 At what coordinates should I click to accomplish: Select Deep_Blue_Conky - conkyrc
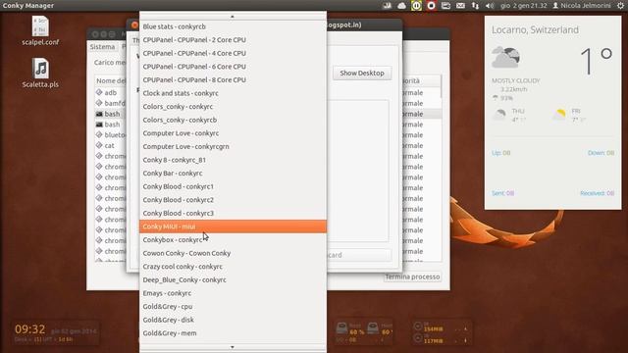click(x=233, y=279)
